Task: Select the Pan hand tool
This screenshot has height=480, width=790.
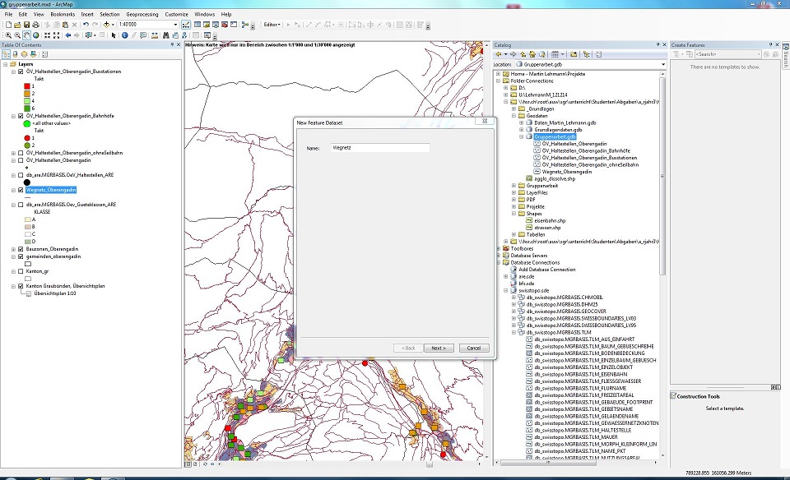Action: click(x=27, y=35)
